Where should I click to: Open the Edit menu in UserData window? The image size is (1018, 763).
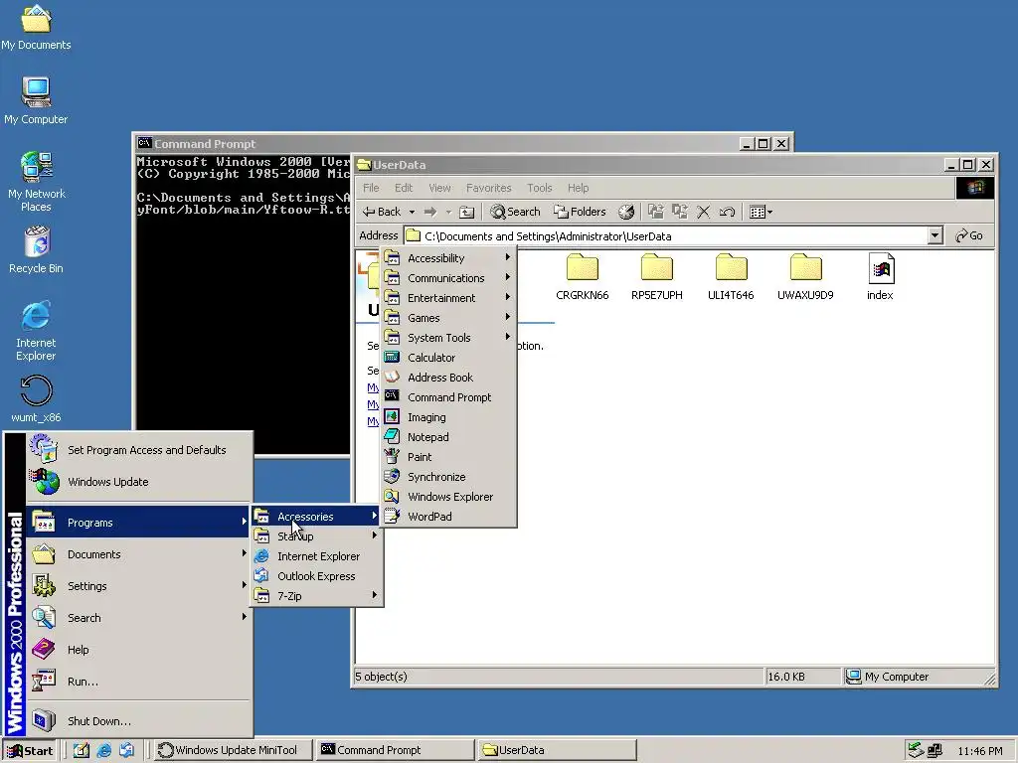pos(404,188)
